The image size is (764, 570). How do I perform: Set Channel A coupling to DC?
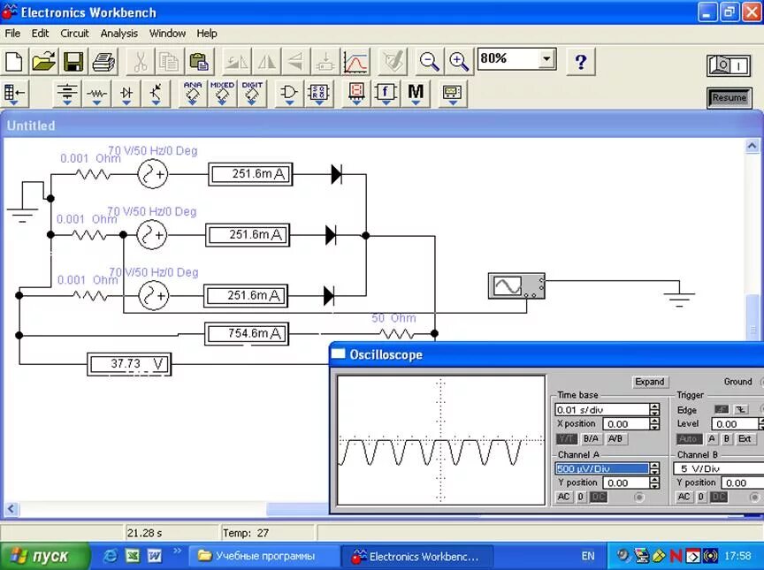[x=599, y=497]
